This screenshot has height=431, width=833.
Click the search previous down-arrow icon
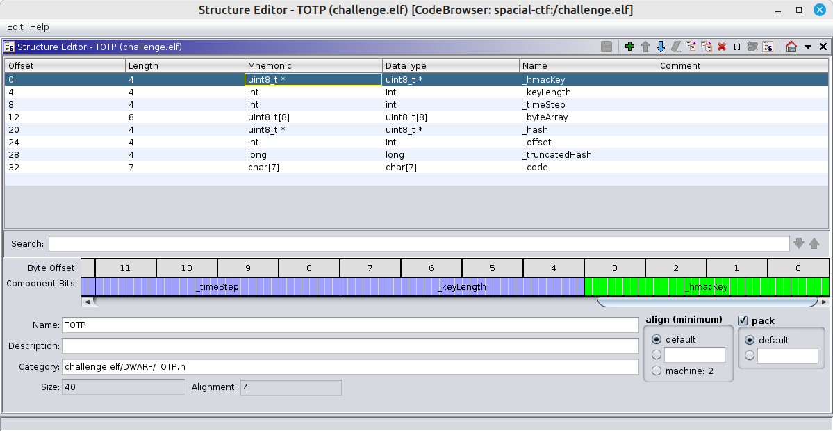coord(799,243)
